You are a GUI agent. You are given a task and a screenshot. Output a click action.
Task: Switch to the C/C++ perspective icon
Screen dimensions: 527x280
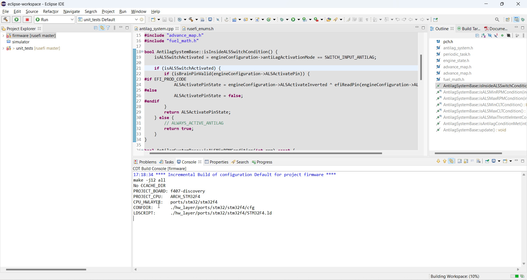517,19
